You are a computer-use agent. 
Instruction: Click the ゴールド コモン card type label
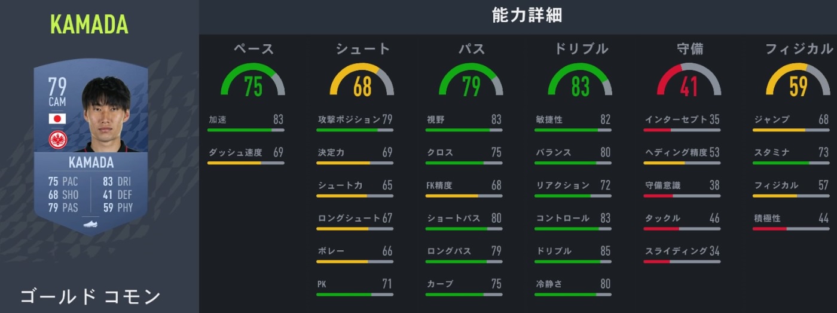pyautogui.click(x=90, y=296)
